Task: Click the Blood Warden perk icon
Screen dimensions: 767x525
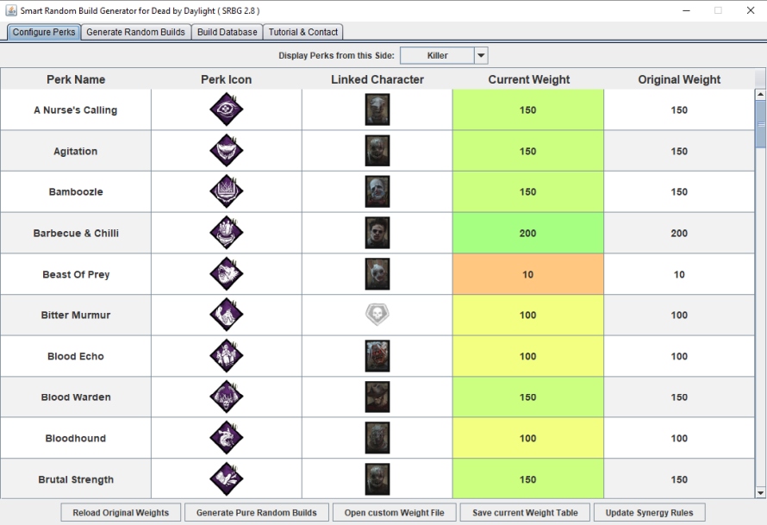Action: coord(227,397)
